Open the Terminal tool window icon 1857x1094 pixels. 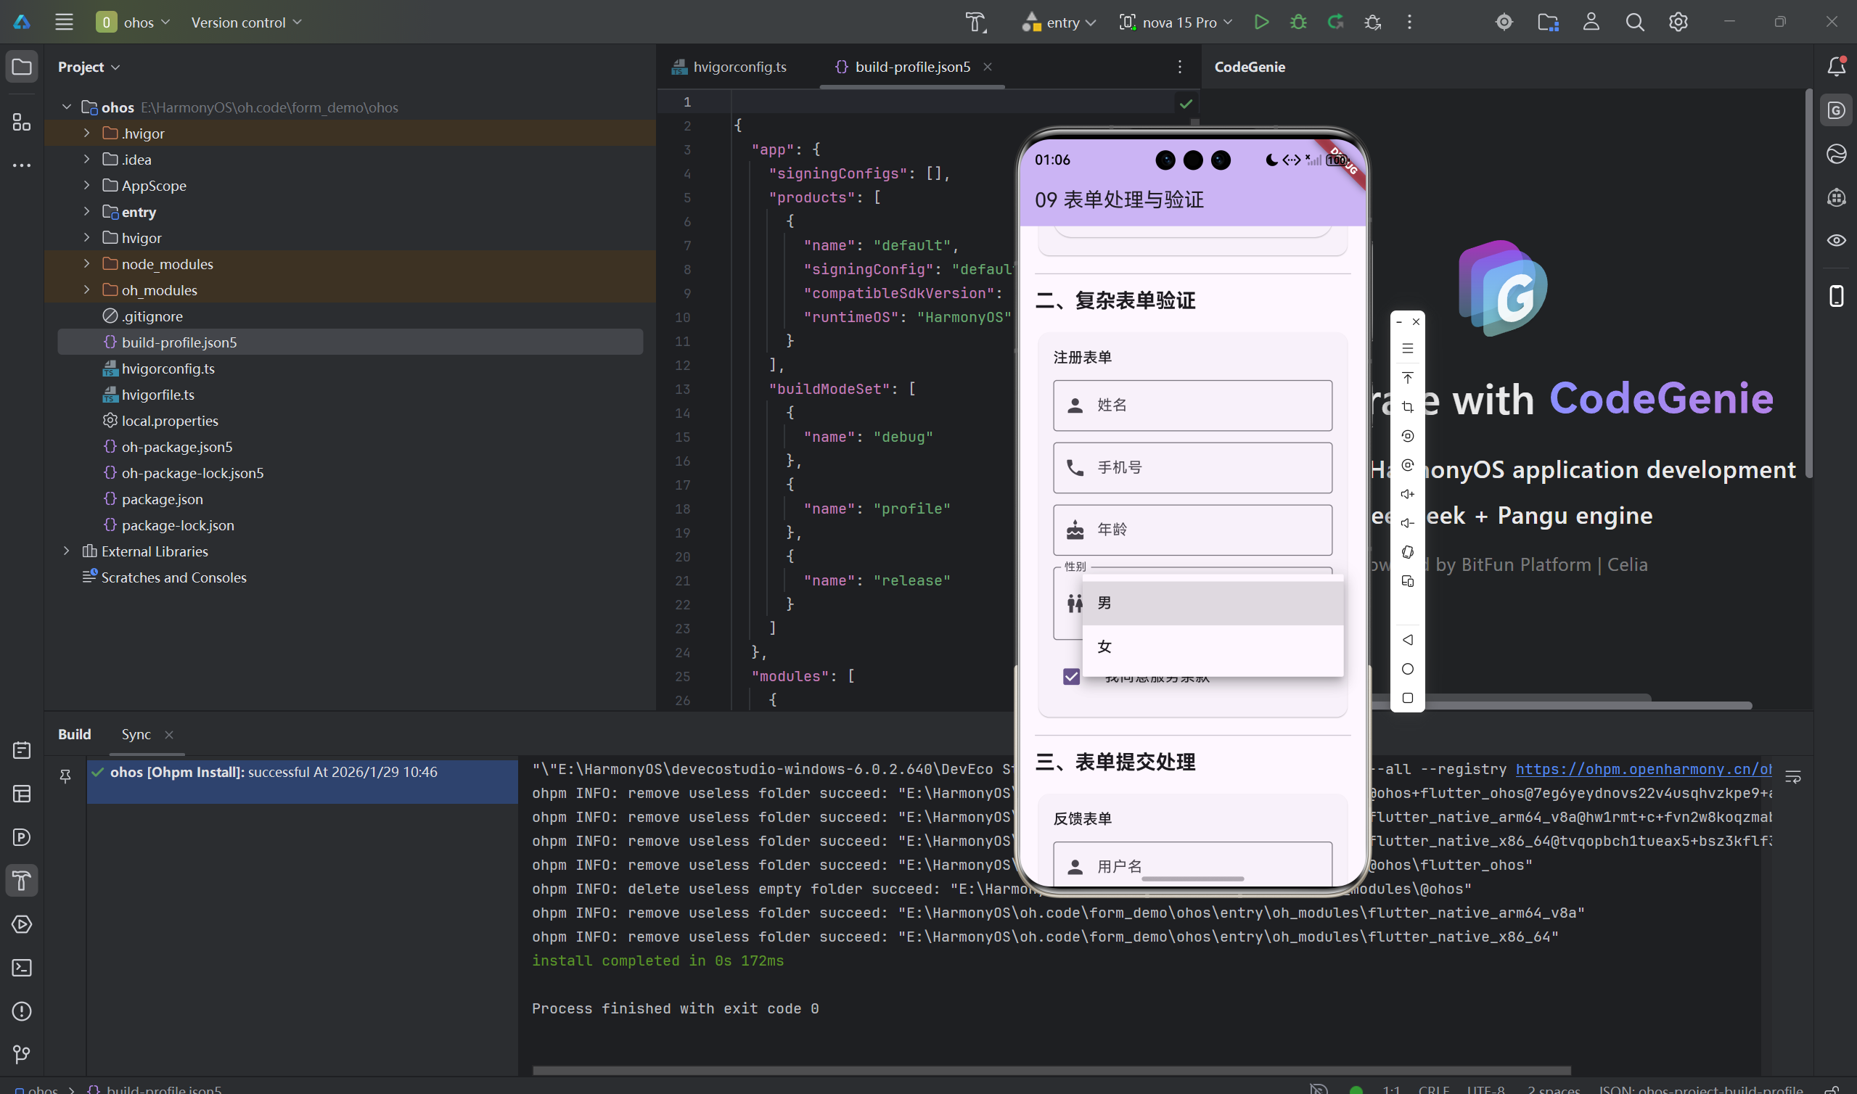[21, 967]
